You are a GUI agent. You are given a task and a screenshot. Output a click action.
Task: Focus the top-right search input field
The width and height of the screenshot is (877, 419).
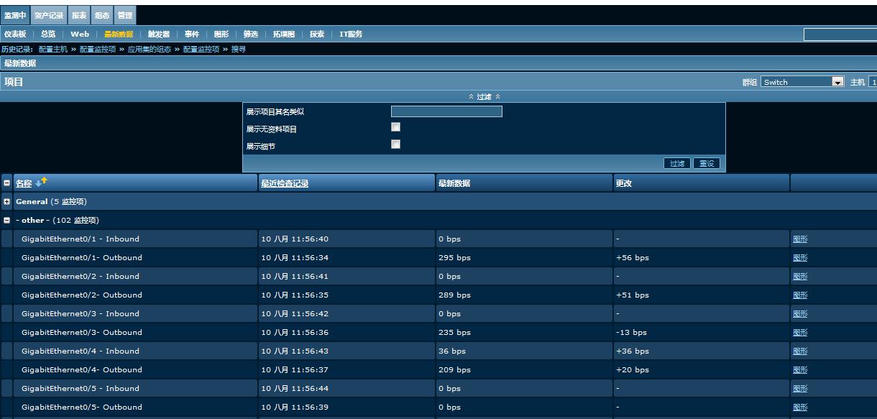coord(840,34)
